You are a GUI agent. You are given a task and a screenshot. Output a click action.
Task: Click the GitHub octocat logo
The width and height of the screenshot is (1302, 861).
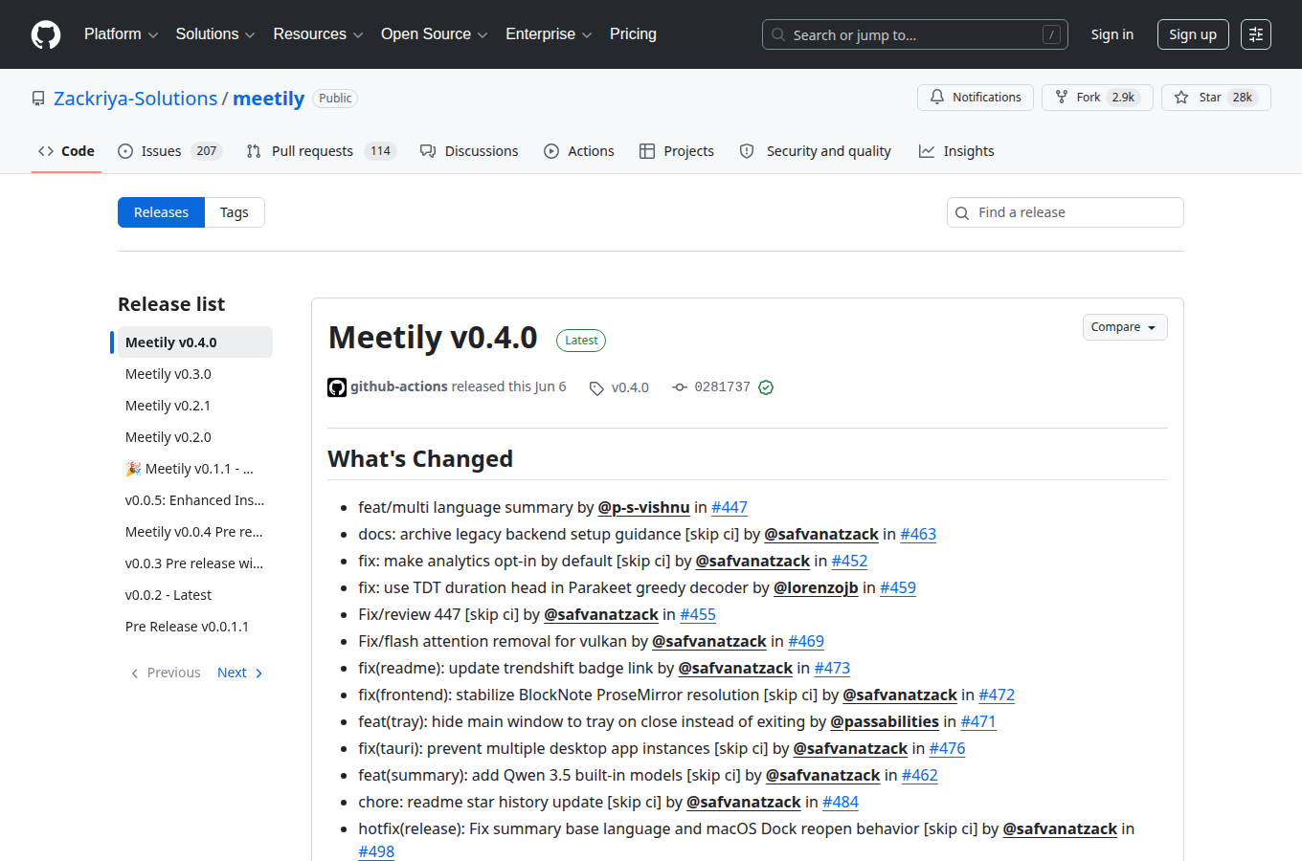click(x=46, y=34)
